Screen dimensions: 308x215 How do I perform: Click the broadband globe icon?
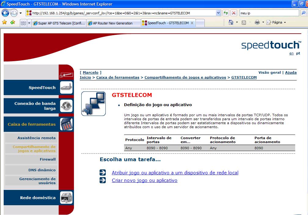point(66,106)
